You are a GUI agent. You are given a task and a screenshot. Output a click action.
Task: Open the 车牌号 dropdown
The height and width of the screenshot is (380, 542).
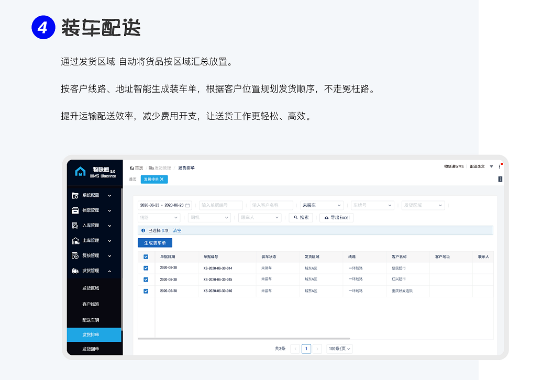point(373,205)
